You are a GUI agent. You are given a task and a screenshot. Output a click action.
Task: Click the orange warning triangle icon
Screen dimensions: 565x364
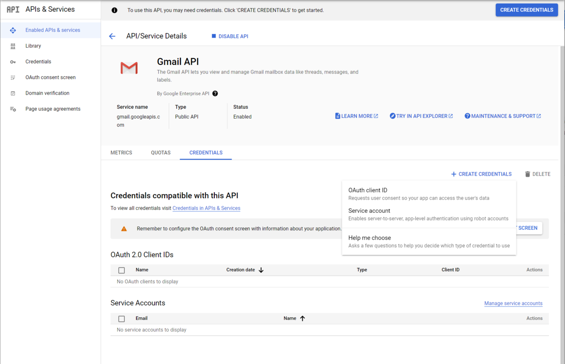pos(124,229)
